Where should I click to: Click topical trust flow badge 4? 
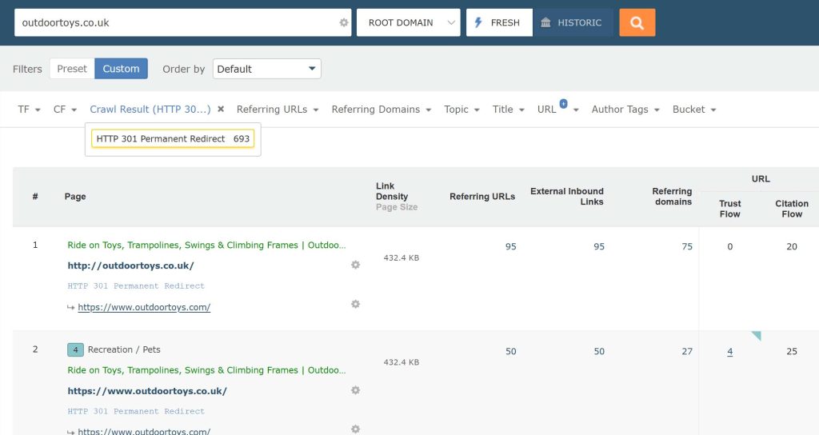point(75,350)
